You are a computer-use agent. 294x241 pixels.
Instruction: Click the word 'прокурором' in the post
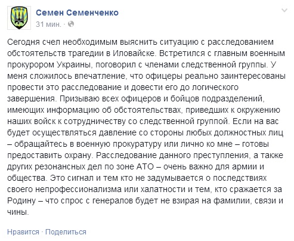click(x=30, y=65)
